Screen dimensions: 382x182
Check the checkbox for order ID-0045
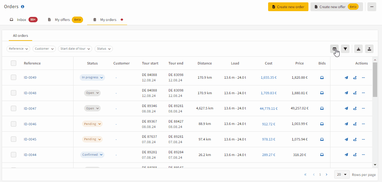(x=14, y=139)
